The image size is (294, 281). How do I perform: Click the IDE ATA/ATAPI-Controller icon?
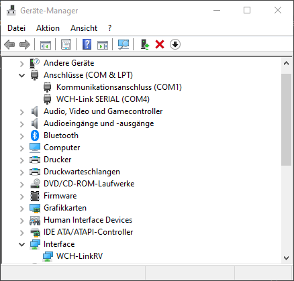[x=35, y=232]
